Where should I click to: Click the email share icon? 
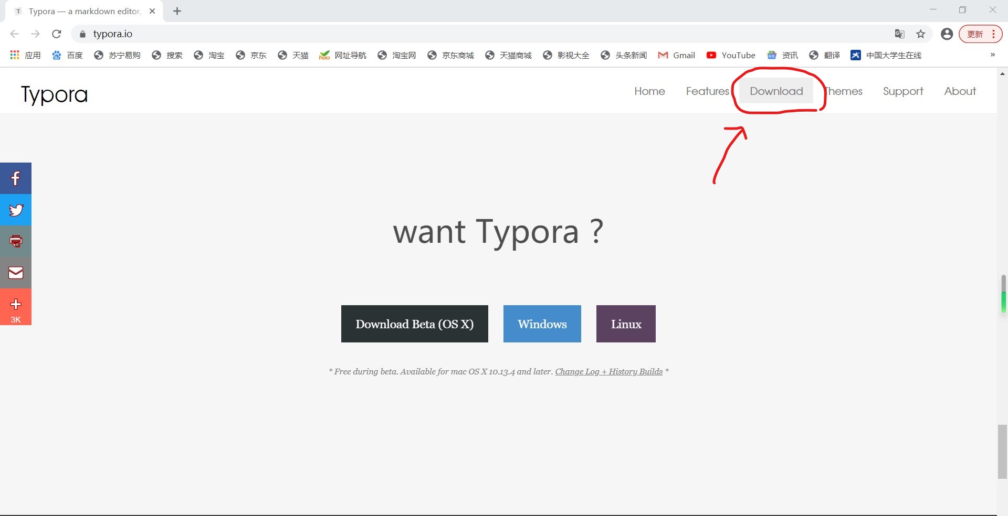click(16, 273)
